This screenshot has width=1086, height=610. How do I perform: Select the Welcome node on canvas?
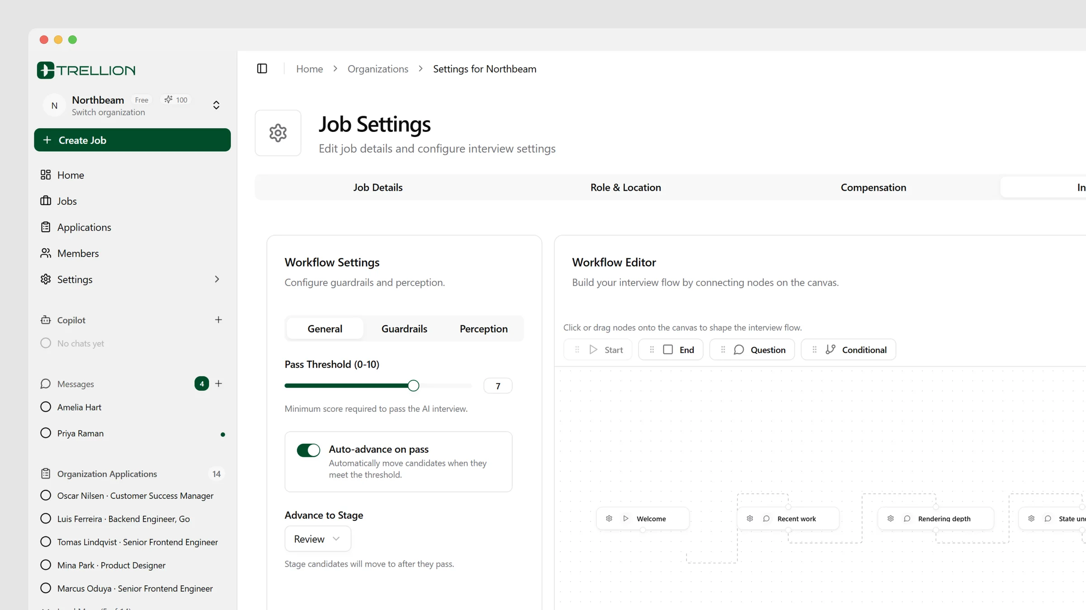pyautogui.click(x=643, y=519)
